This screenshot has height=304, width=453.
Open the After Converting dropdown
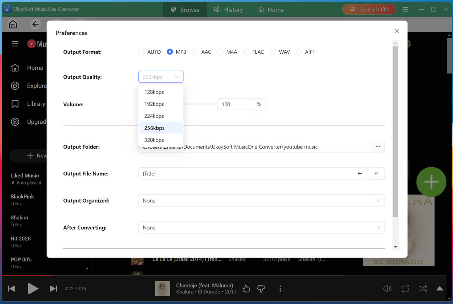click(262, 228)
